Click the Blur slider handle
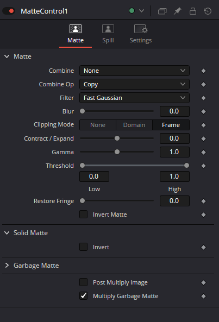 82,111
